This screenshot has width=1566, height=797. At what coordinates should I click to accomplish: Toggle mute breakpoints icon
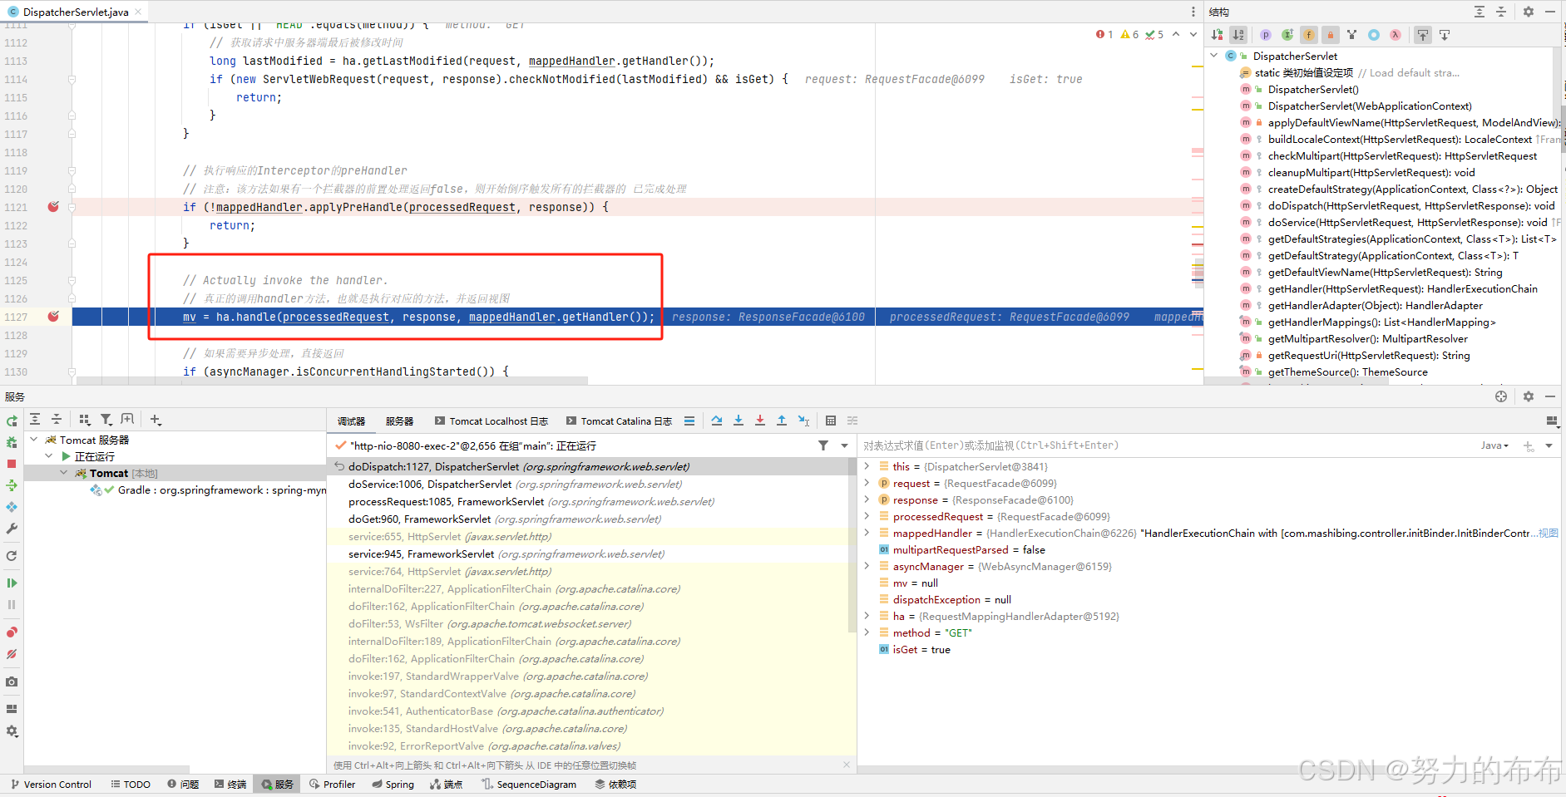12,654
